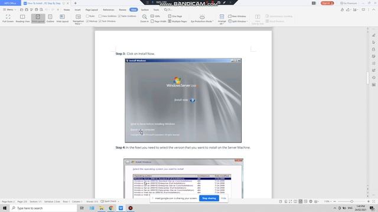
Task: Click the Go Premium button
Action: (x=348, y=3)
